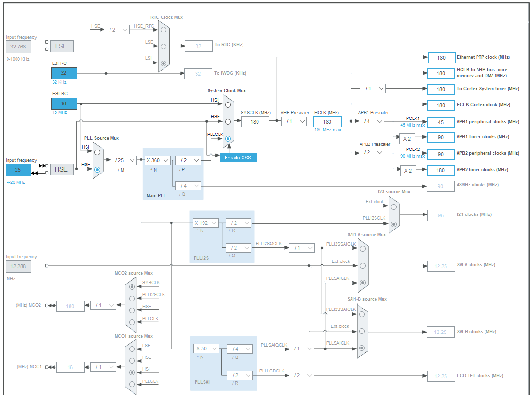Click the LSE oscillator block
This screenshot has height=396, width=532.
62,46
